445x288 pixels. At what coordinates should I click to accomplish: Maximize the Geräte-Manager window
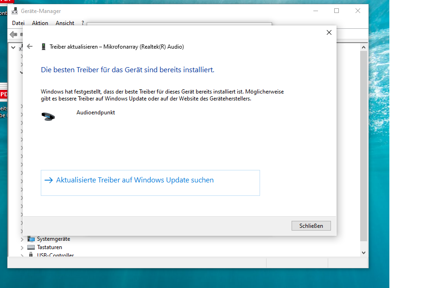pyautogui.click(x=337, y=11)
